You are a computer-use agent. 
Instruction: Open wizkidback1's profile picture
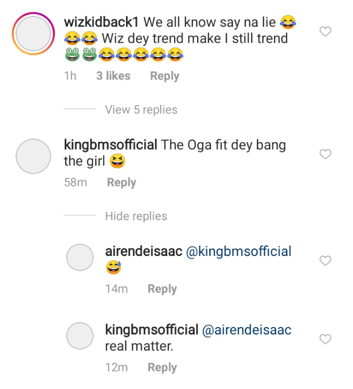coord(34,35)
